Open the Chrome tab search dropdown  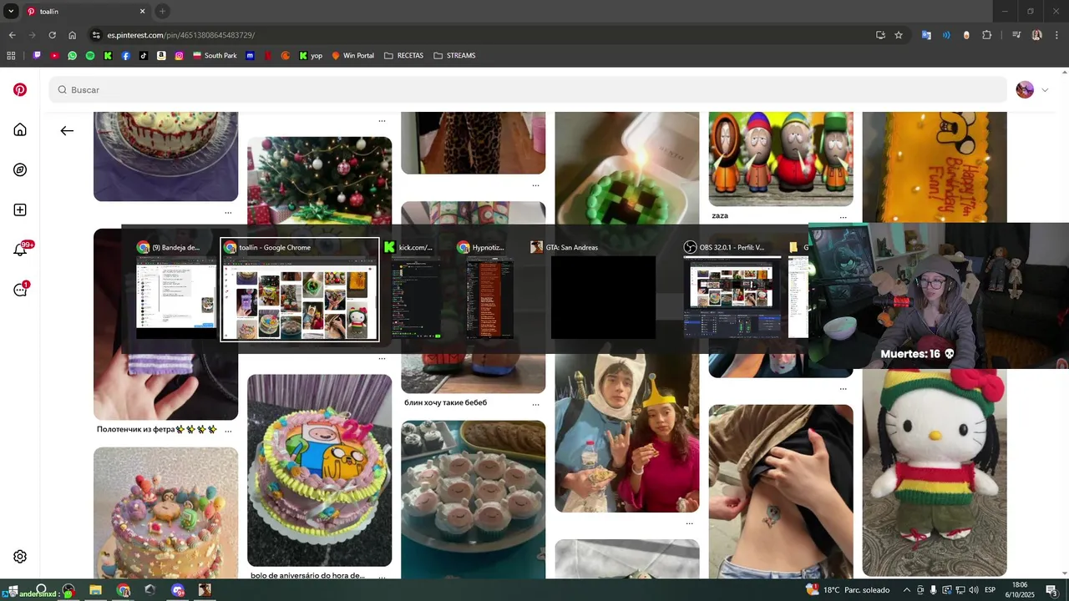(11, 12)
